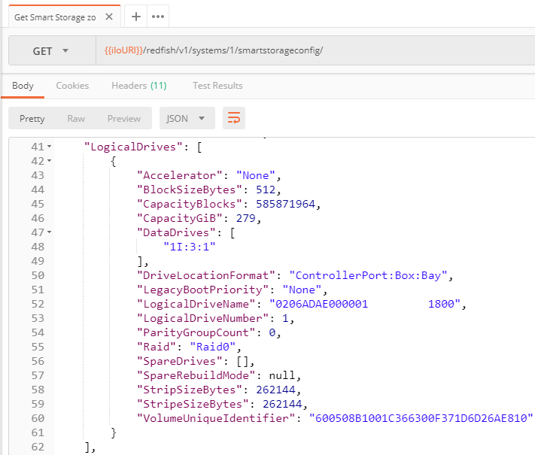This screenshot has width=535, height=455.
Task: Switch to the Cookies tab
Action: pyautogui.click(x=72, y=86)
